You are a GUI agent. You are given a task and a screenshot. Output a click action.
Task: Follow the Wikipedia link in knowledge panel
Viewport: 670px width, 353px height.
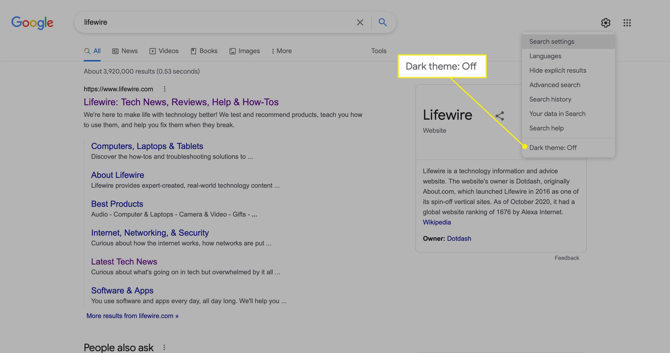tap(437, 222)
